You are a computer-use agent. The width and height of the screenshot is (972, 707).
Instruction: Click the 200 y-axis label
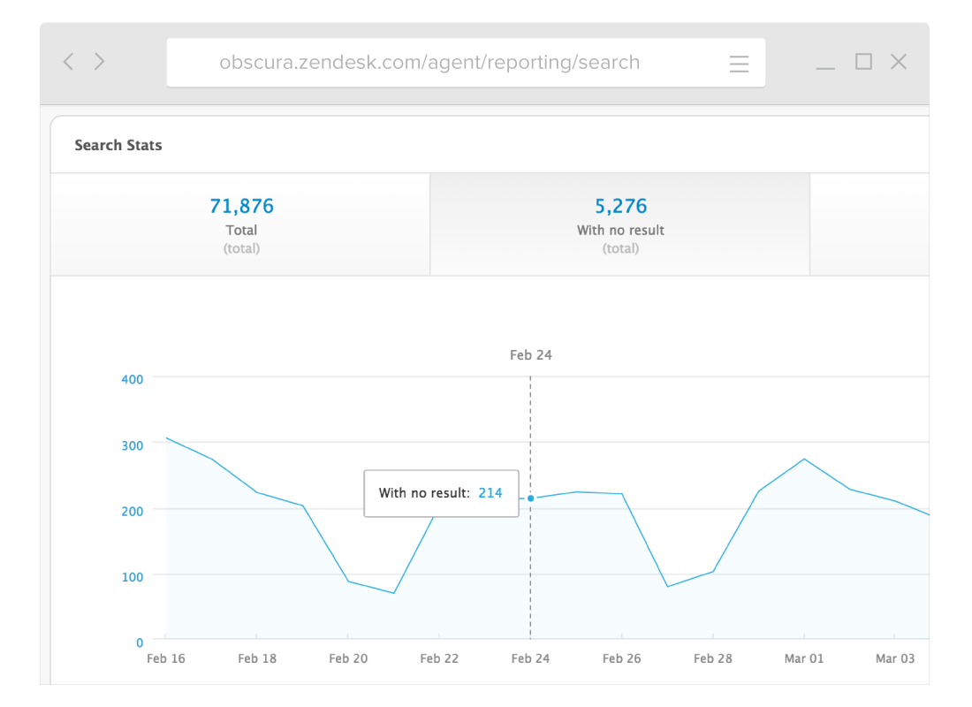tap(132, 512)
